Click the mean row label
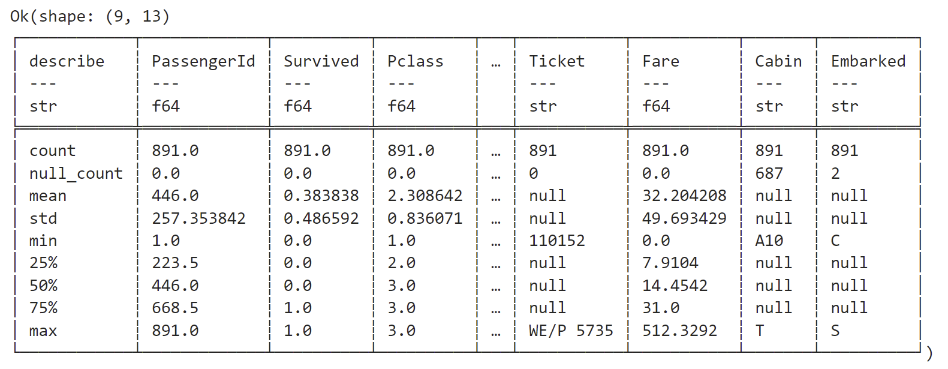This screenshot has height=369, width=948. point(48,196)
